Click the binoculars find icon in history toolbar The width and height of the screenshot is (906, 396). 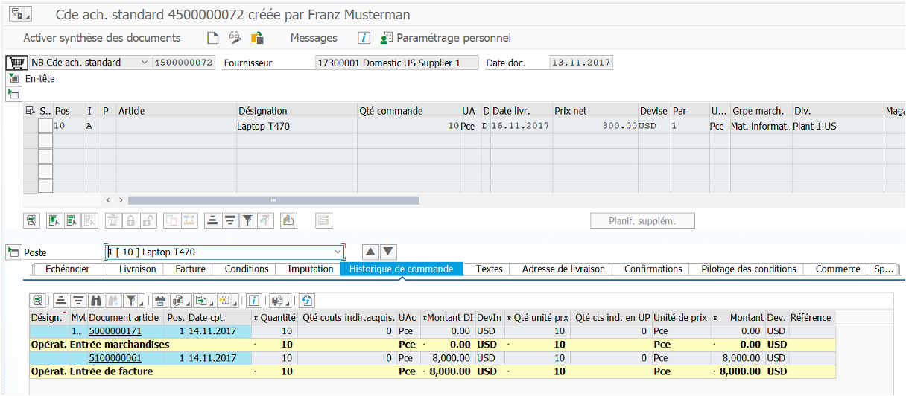tap(95, 301)
